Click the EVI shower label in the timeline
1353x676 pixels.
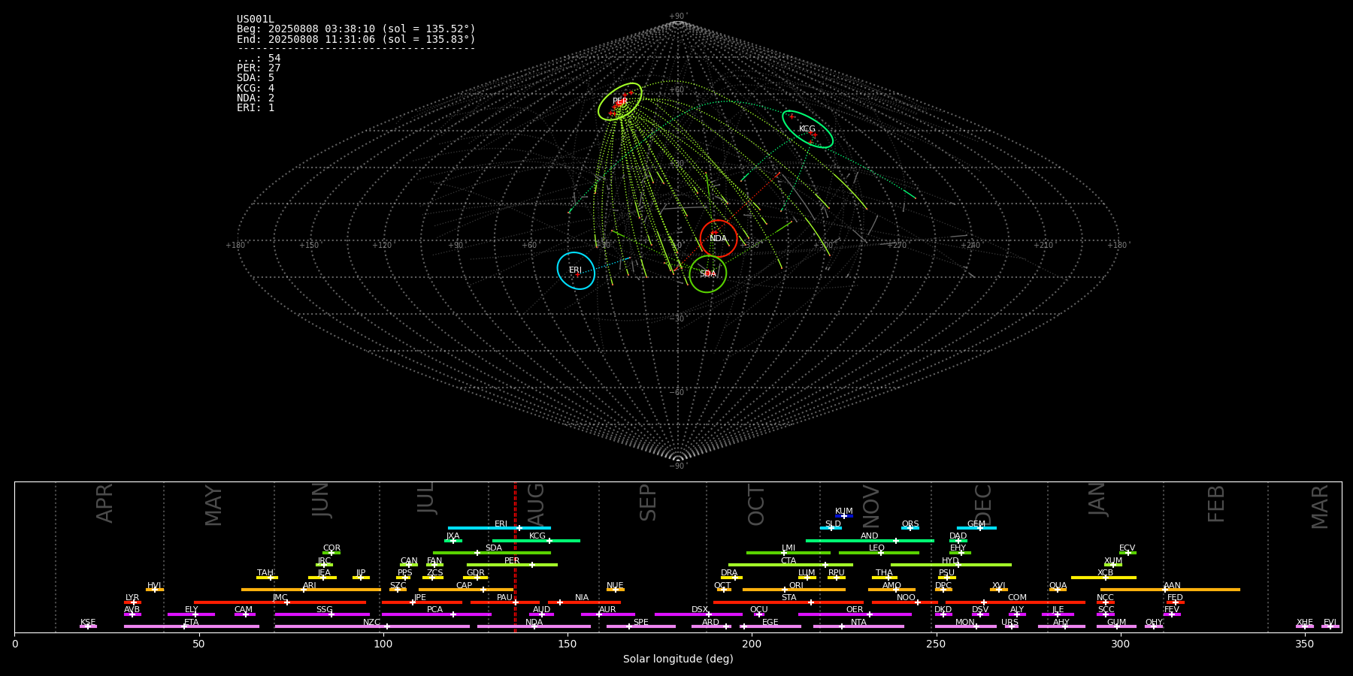1330,623
